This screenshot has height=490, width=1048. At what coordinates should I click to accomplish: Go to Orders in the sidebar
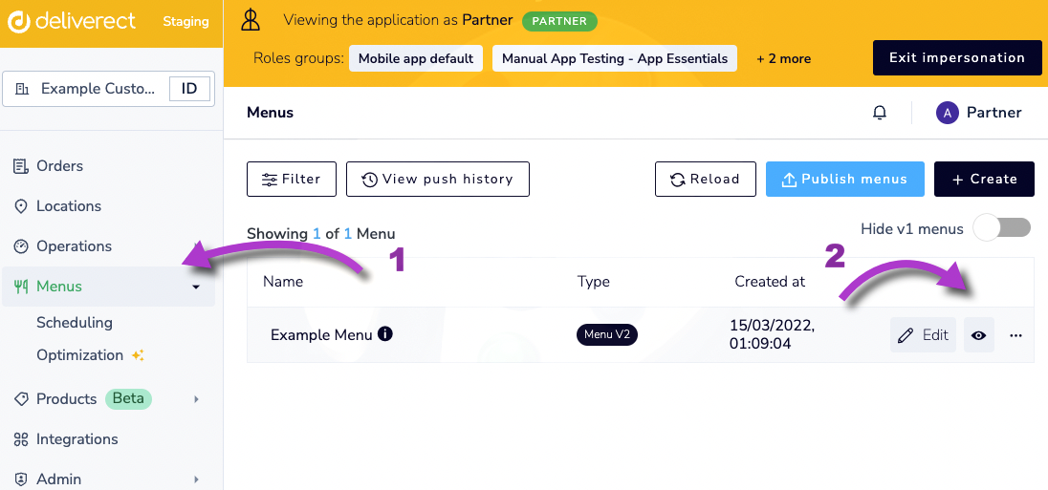tap(59, 166)
